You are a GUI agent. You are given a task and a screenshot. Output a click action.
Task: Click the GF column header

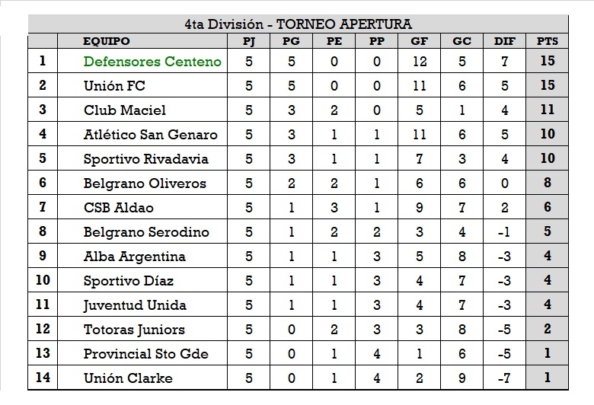pyautogui.click(x=419, y=41)
